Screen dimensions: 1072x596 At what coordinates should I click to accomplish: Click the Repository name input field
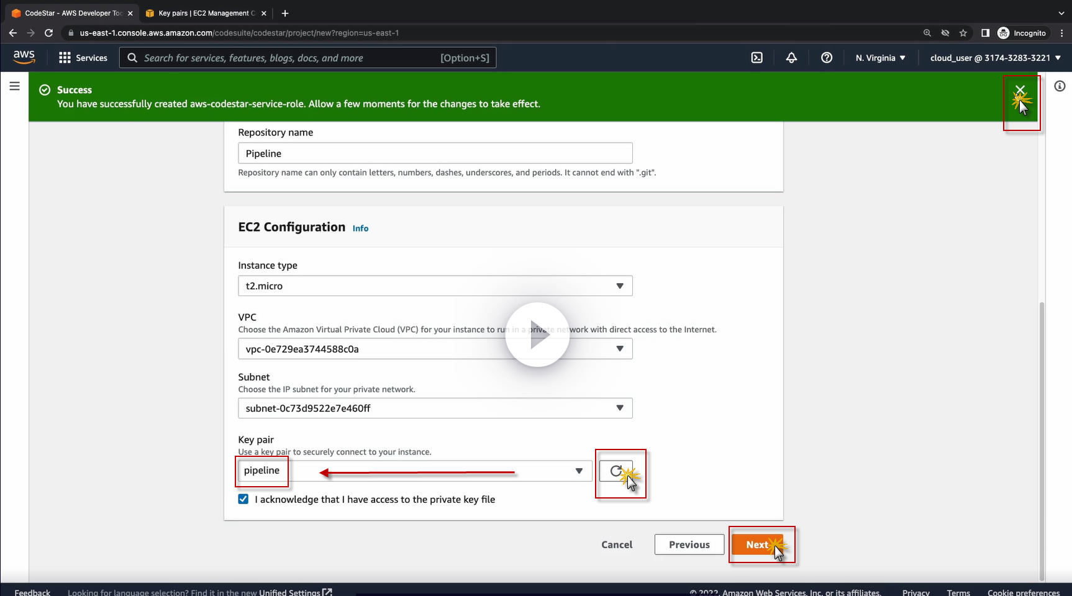click(435, 153)
